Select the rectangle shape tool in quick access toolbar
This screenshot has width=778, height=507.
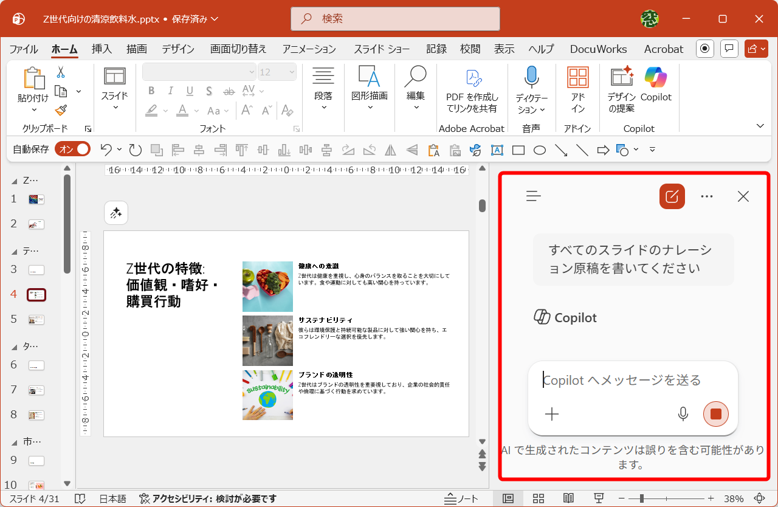point(518,150)
